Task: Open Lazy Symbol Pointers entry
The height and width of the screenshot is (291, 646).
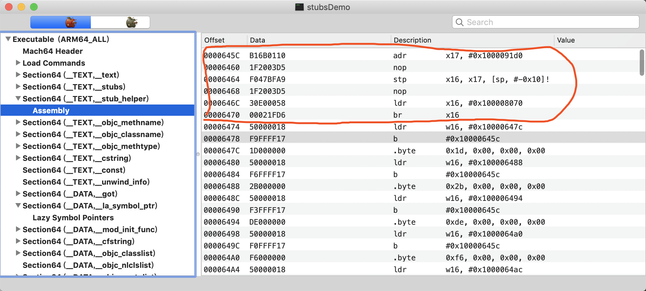Action: coord(73,218)
